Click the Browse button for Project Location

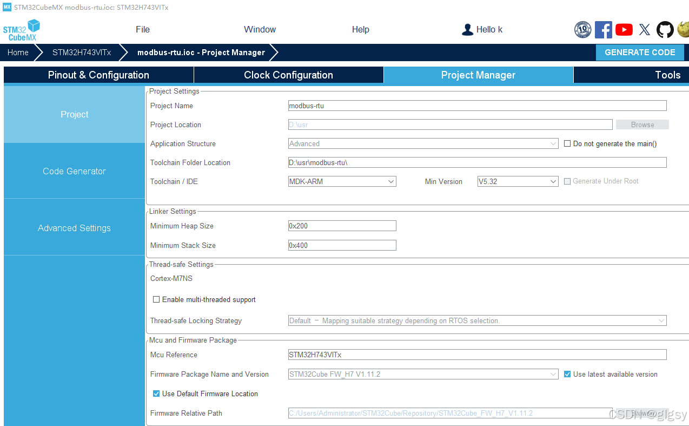click(642, 124)
